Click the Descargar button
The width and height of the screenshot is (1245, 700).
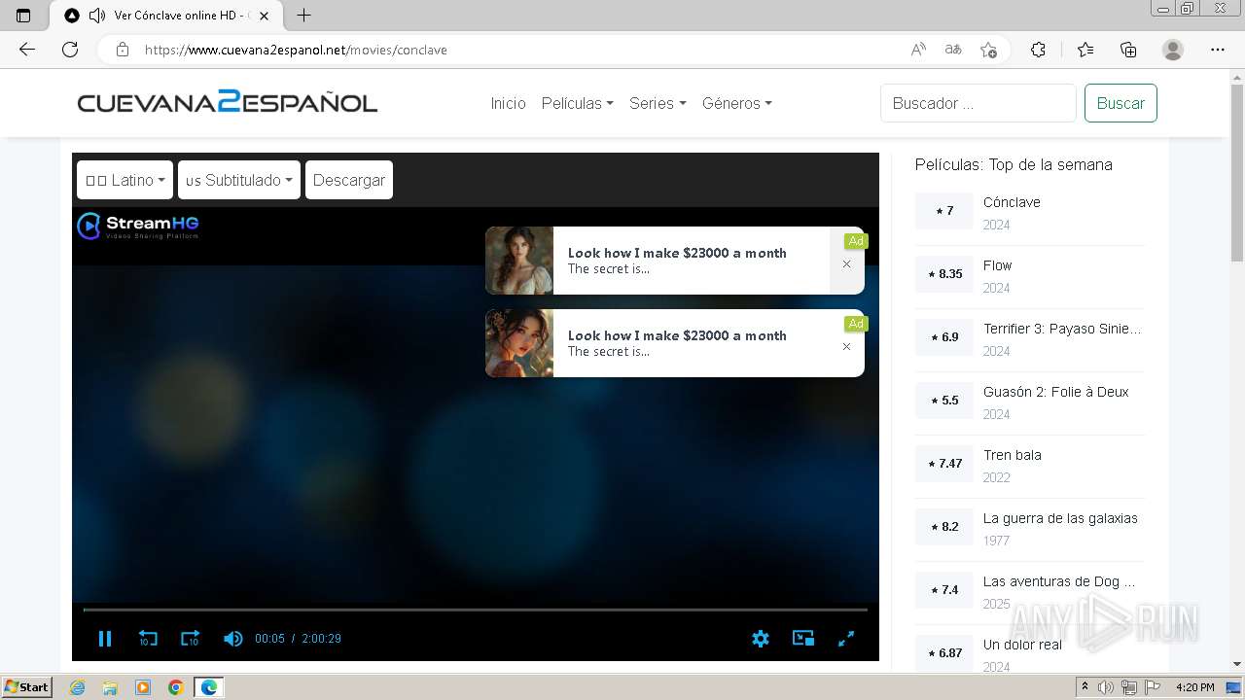pos(349,180)
